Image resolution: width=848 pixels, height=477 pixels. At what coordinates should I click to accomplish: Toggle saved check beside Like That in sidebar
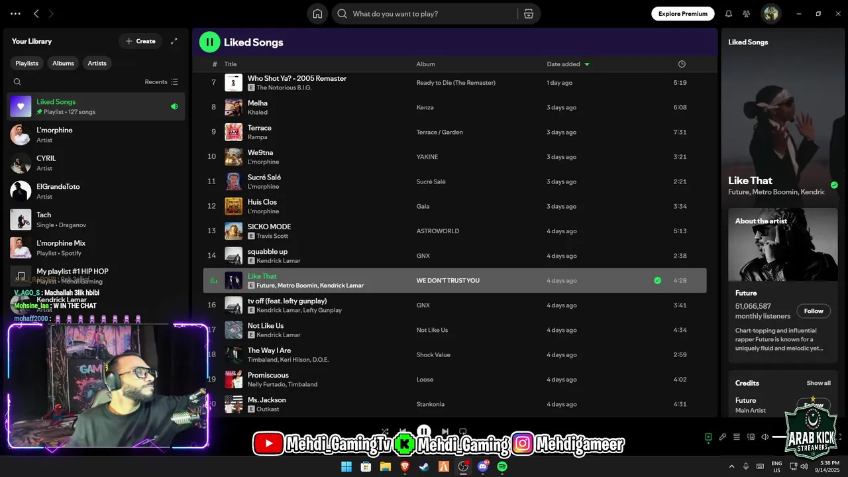(834, 185)
